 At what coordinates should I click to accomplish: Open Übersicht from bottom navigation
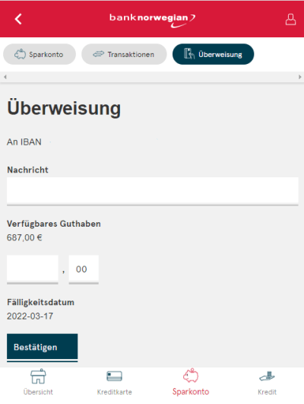[x=38, y=383]
